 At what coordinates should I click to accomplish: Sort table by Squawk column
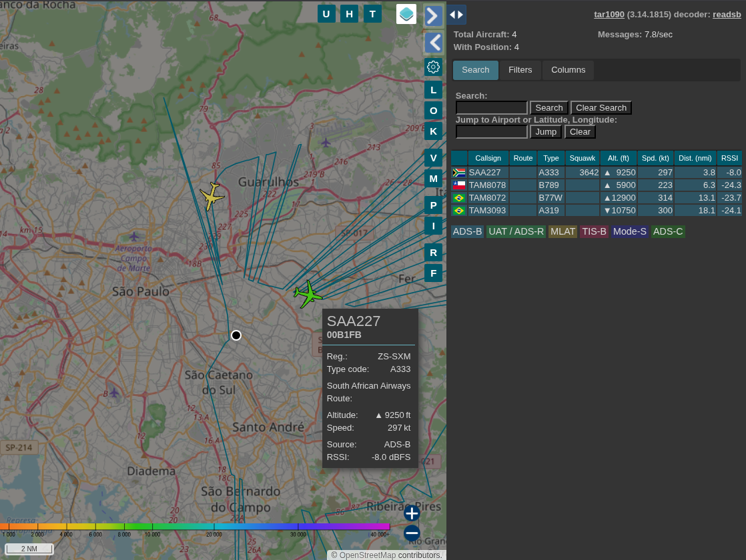(583, 158)
